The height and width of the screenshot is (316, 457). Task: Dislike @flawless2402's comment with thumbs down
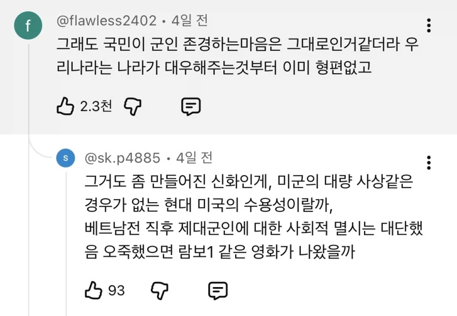pos(132,106)
